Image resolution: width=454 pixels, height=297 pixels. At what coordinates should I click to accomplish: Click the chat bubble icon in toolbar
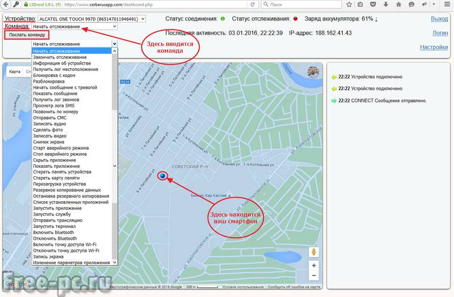click(411, 5)
